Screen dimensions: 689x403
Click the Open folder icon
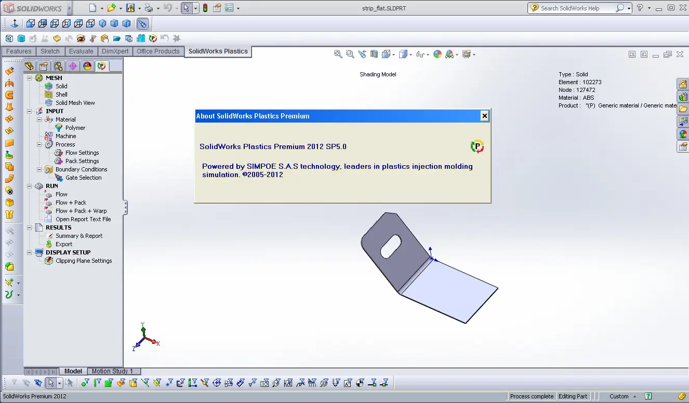pyautogui.click(x=111, y=8)
